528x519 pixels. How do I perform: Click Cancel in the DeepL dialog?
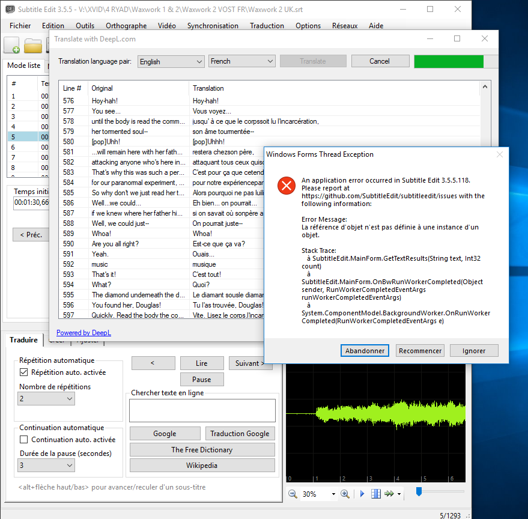[x=380, y=61]
